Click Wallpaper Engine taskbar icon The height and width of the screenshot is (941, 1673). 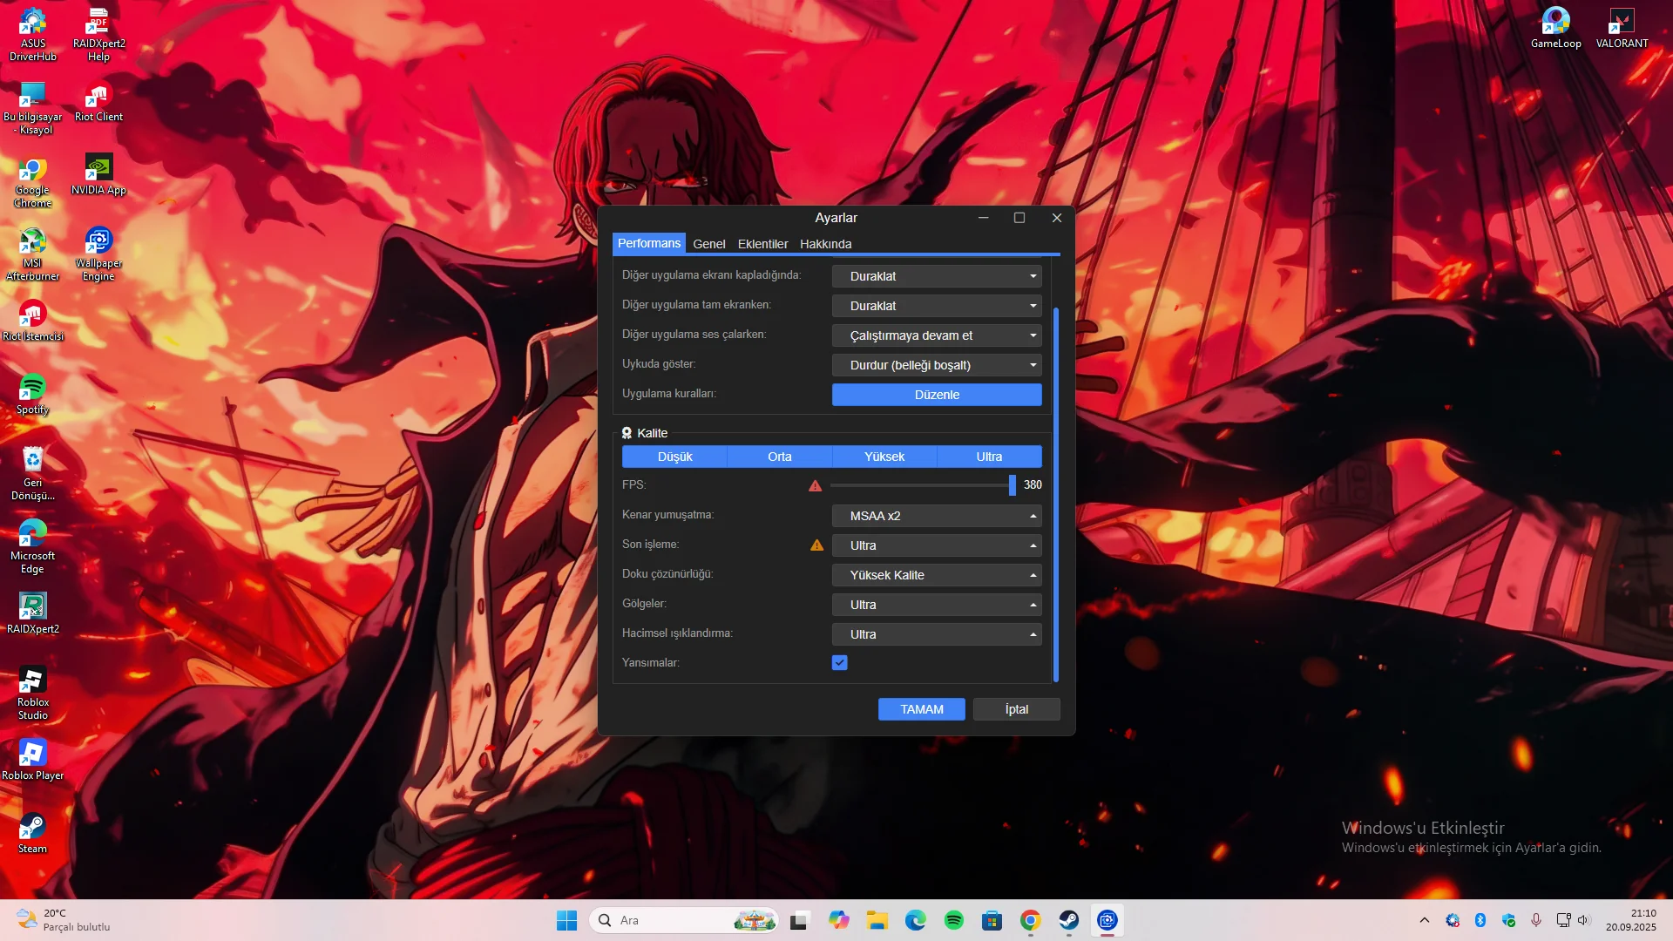point(1107,920)
